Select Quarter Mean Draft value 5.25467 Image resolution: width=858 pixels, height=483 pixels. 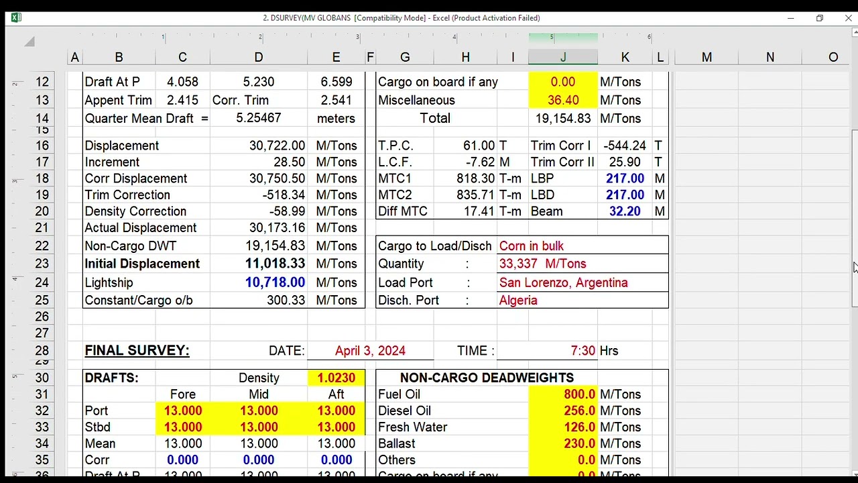pos(258,117)
